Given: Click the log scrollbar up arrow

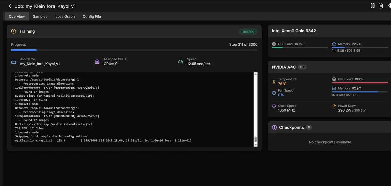Looking at the screenshot, I should click(x=256, y=74).
